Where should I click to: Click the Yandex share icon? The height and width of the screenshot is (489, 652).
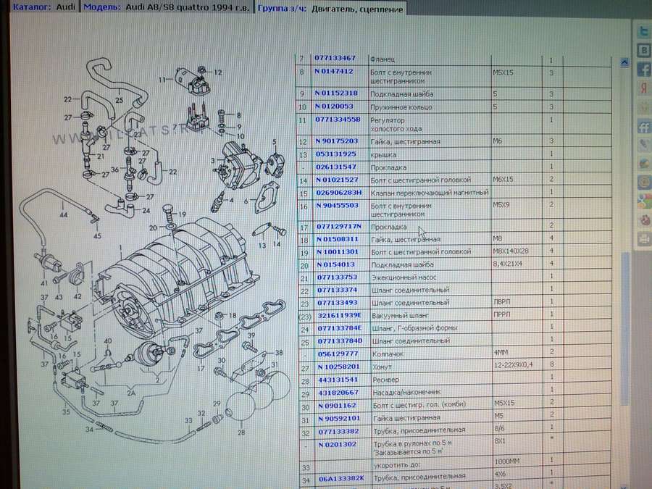(642, 88)
